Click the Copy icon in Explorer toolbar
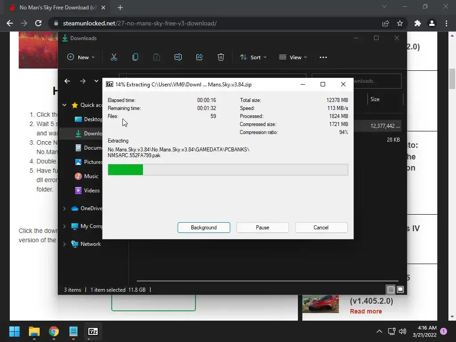456x342 pixels. [135, 57]
